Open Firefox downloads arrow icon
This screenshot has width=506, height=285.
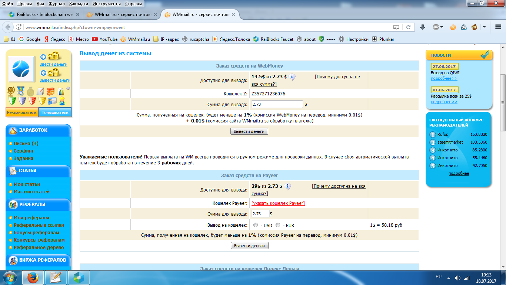click(423, 27)
